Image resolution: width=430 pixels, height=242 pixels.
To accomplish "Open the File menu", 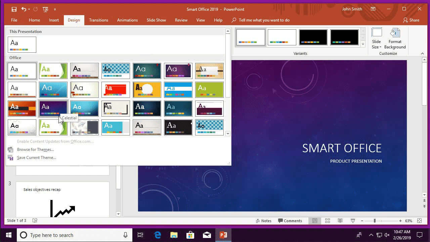I will pos(14,20).
